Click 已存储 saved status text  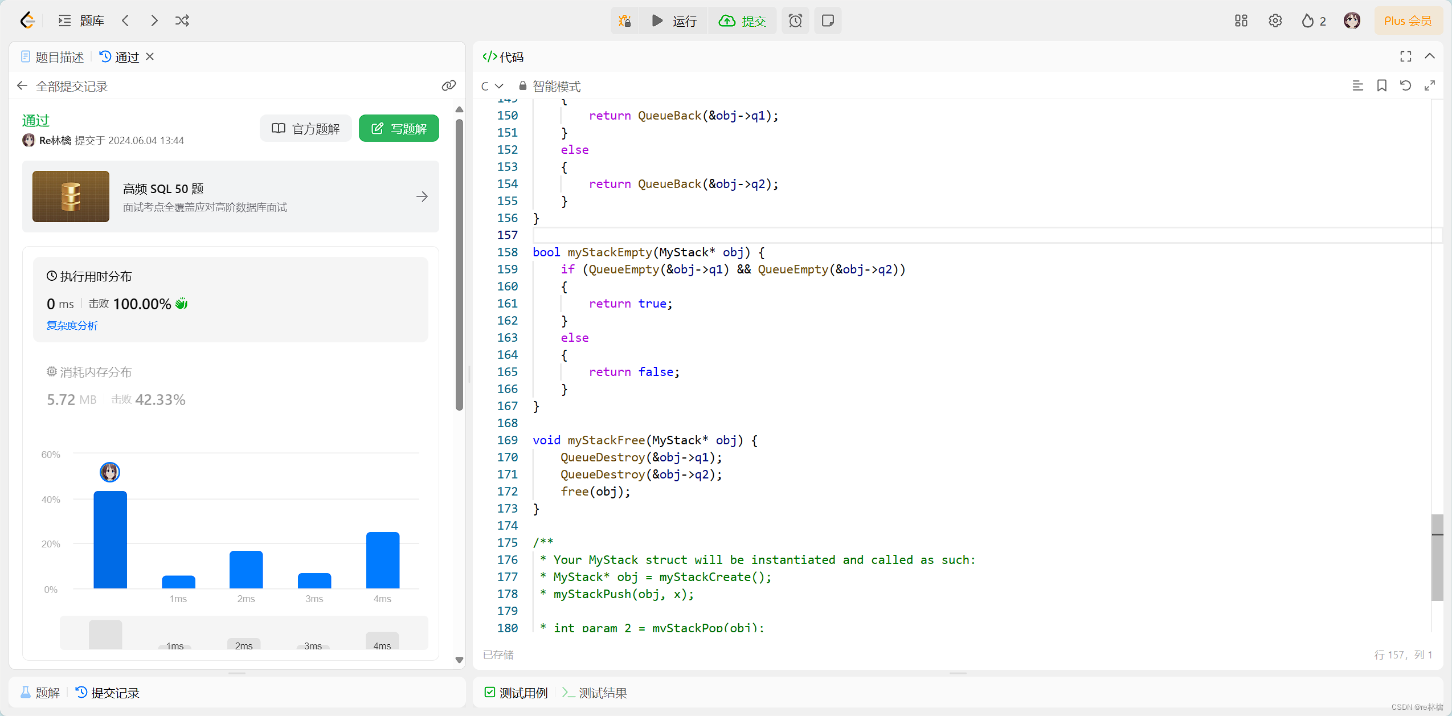[498, 654]
